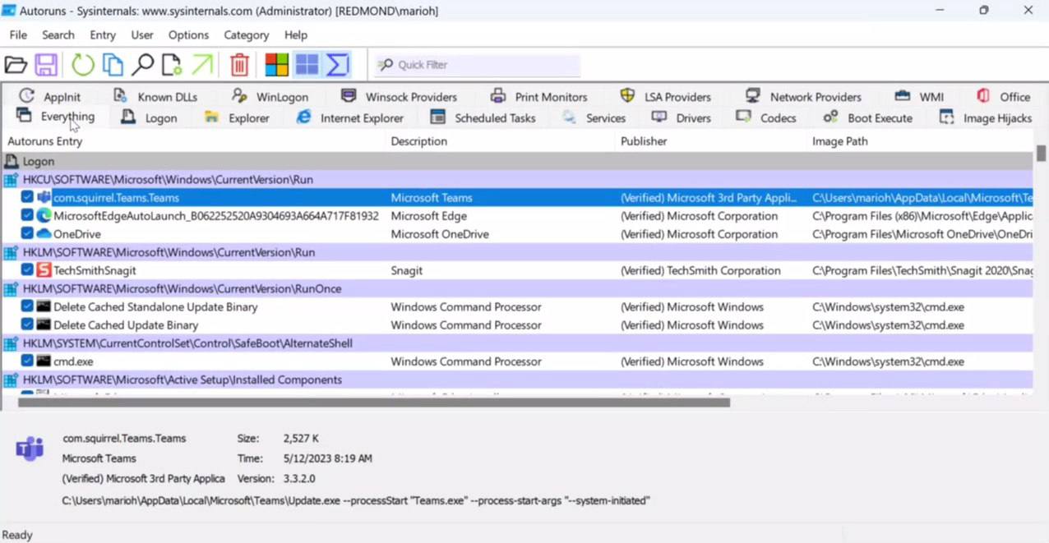Click the Save floppy disk icon
1049x543 pixels.
46,64
